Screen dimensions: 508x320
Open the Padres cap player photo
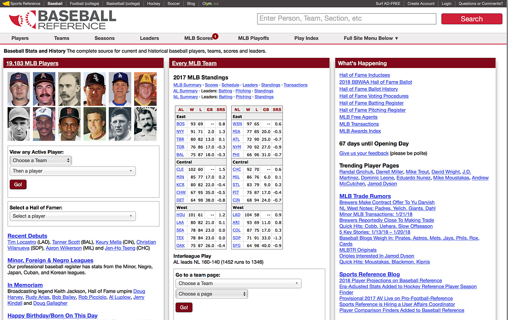145,89
